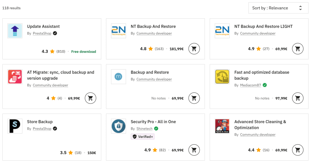This screenshot has height=162, width=313.
Task: Open the Store Backup module icon
Action: click(15, 126)
